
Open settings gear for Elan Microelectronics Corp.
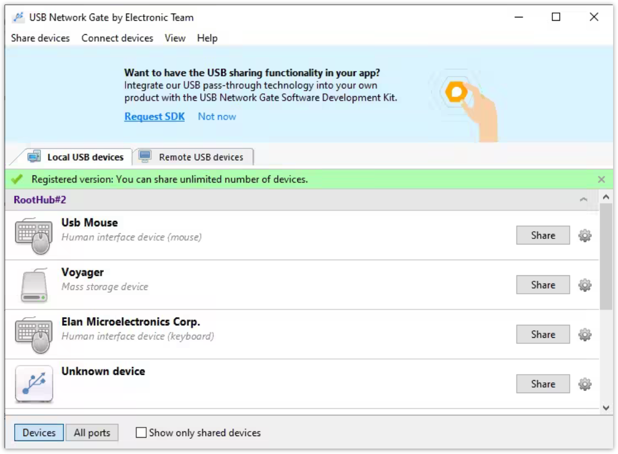point(584,335)
